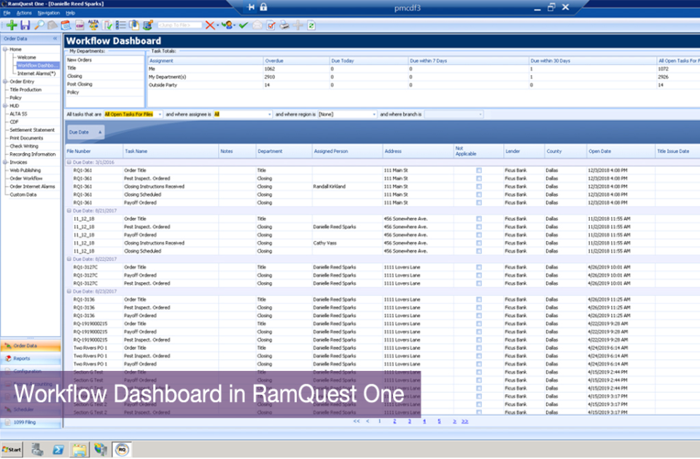Viewport: 700px width, 459px height.
Task: Click the RQ RamQuest icon in the taskbar
Action: 120,450
